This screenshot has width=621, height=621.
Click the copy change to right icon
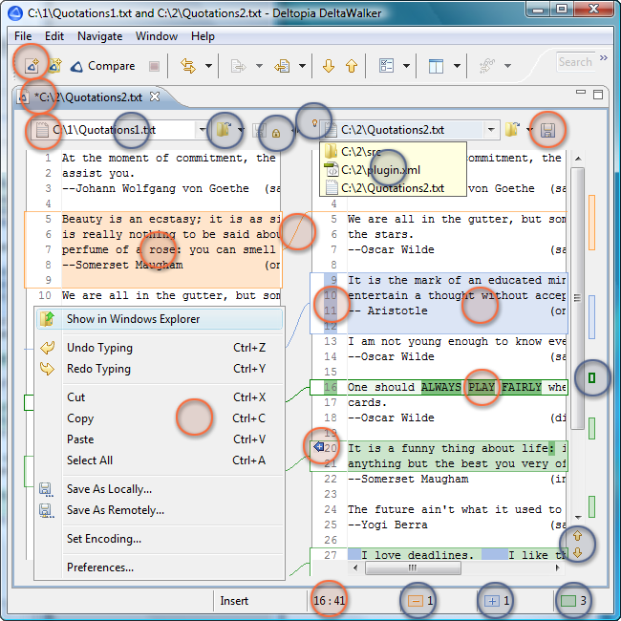pyautogui.click(x=239, y=66)
